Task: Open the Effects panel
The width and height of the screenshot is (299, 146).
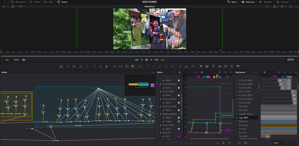Action: [x=35, y=2]
